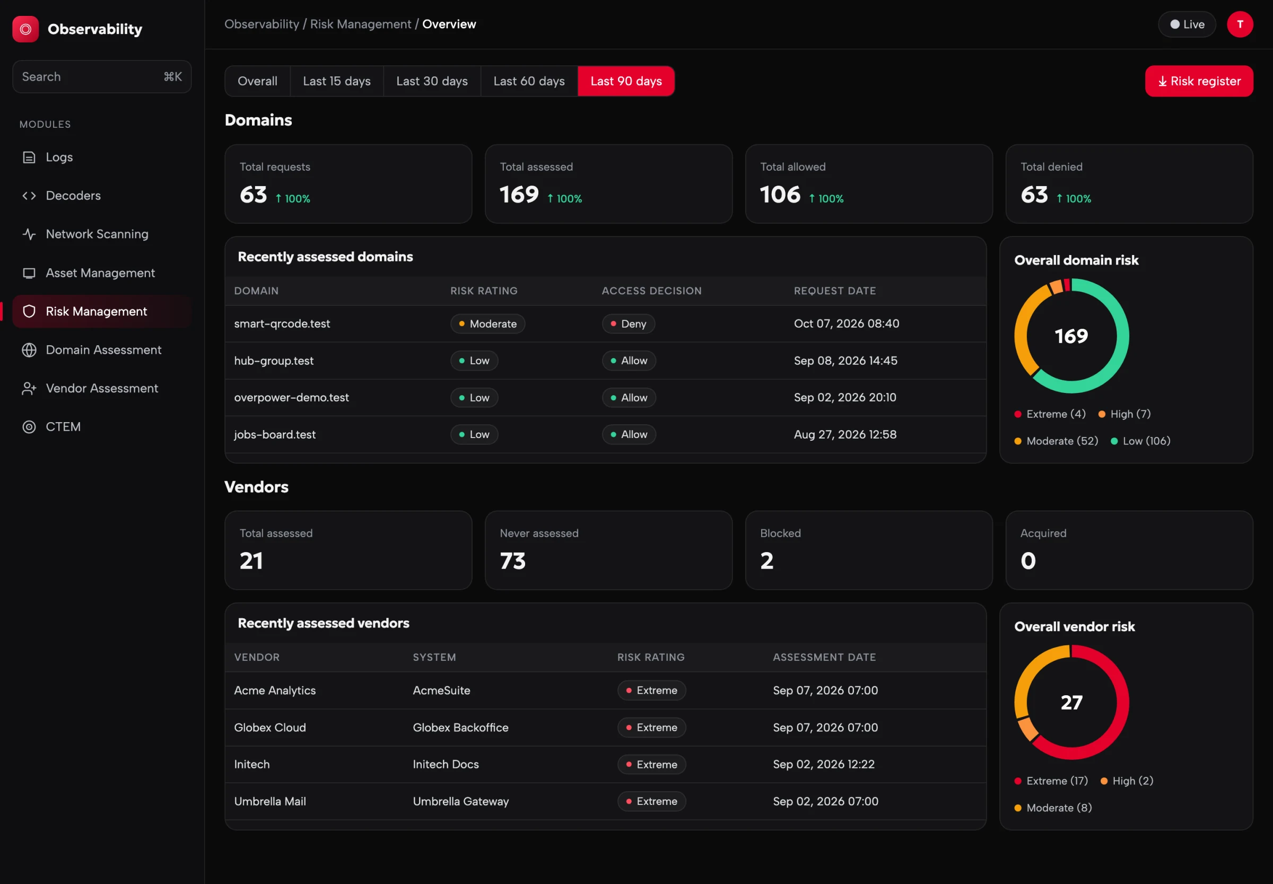
Task: Toggle the Low (106) legend swatch
Action: pyautogui.click(x=1114, y=441)
